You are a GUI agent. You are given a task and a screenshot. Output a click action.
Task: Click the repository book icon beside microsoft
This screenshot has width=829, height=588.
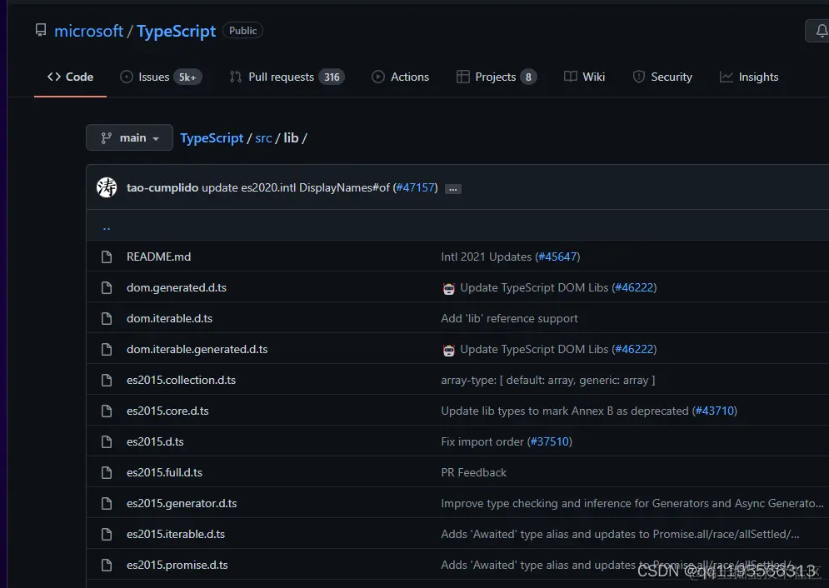(41, 30)
